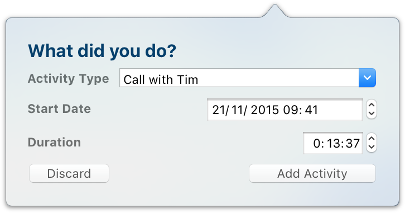Open the Activity Type dropdown arrow
This screenshot has height=213, width=405.
click(367, 78)
